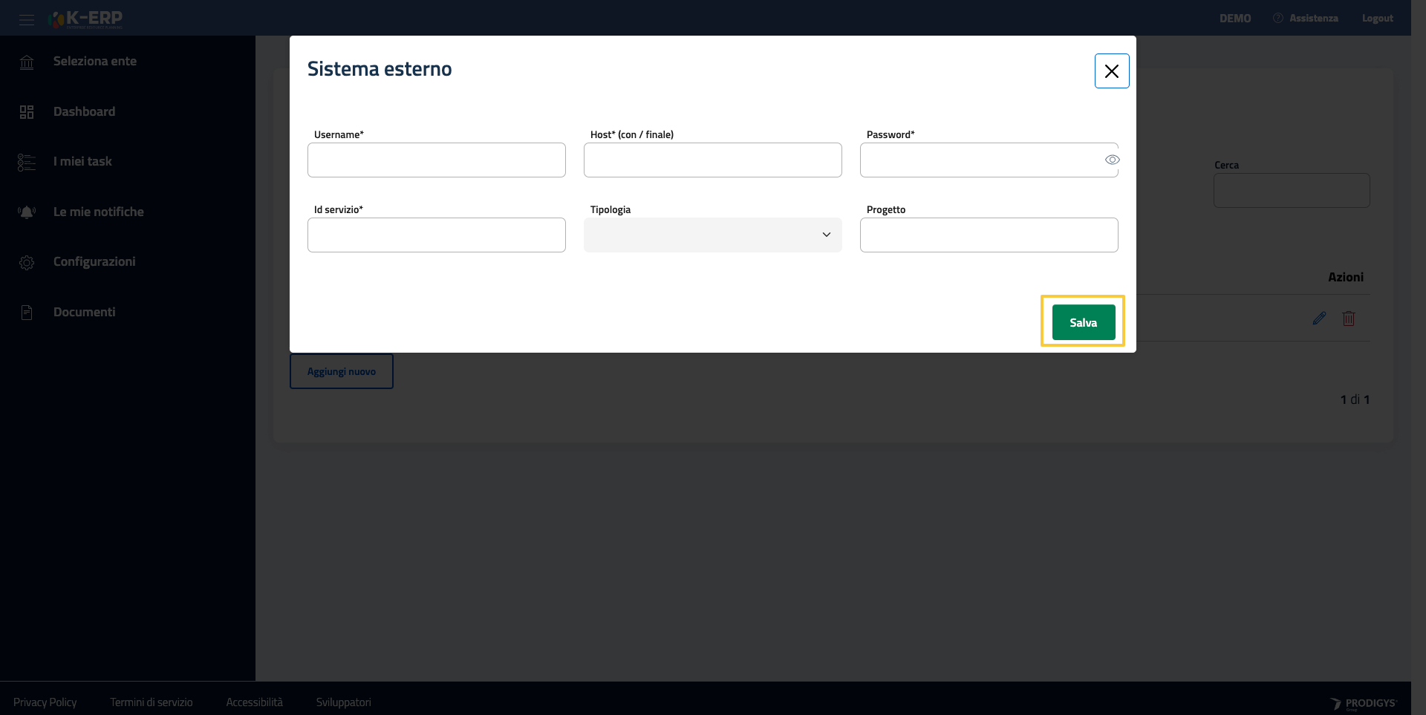Click the red trash delete icon
The width and height of the screenshot is (1426, 715).
(x=1349, y=319)
